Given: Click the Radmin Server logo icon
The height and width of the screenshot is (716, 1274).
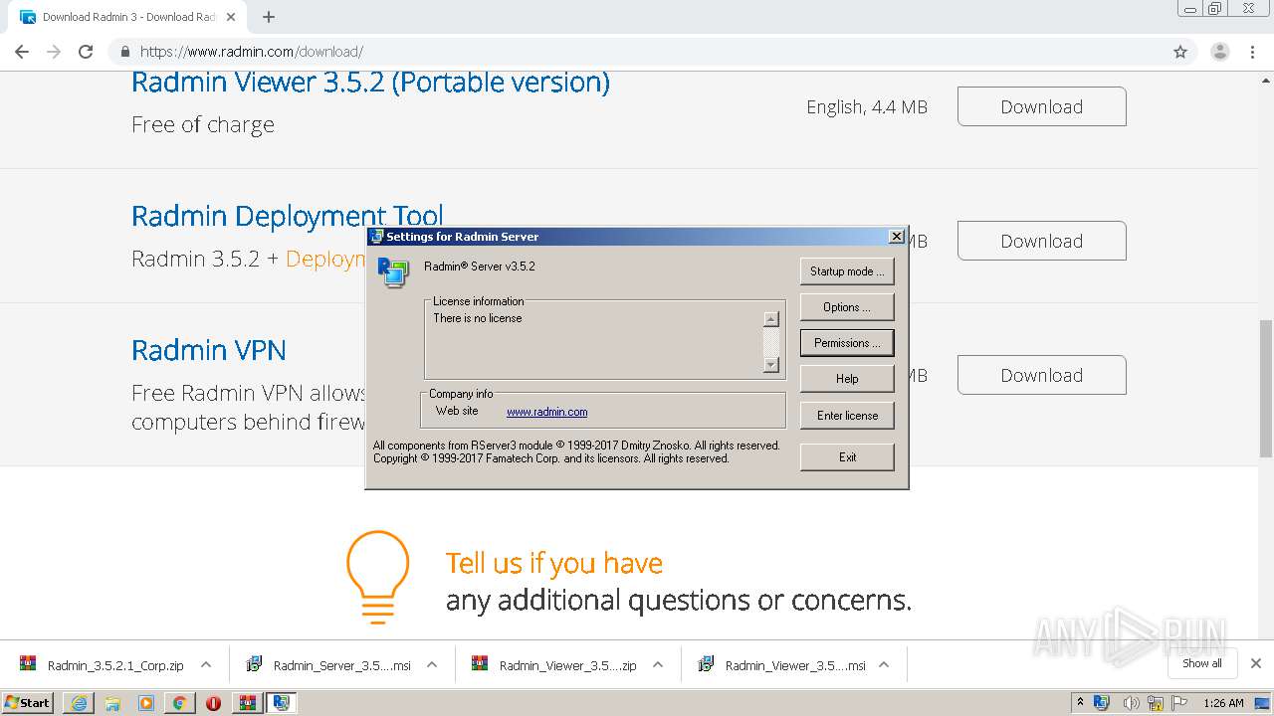Looking at the screenshot, I should pyautogui.click(x=392, y=272).
